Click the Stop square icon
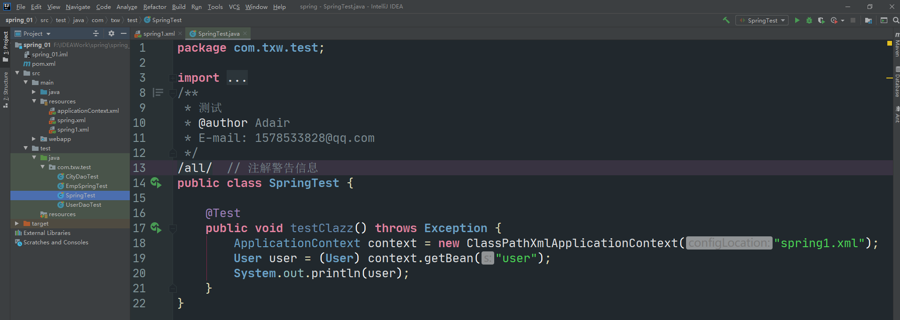 point(853,20)
